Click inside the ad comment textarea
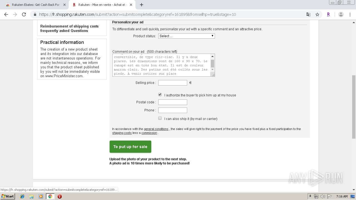The height and width of the screenshot is (200, 356). [162, 65]
